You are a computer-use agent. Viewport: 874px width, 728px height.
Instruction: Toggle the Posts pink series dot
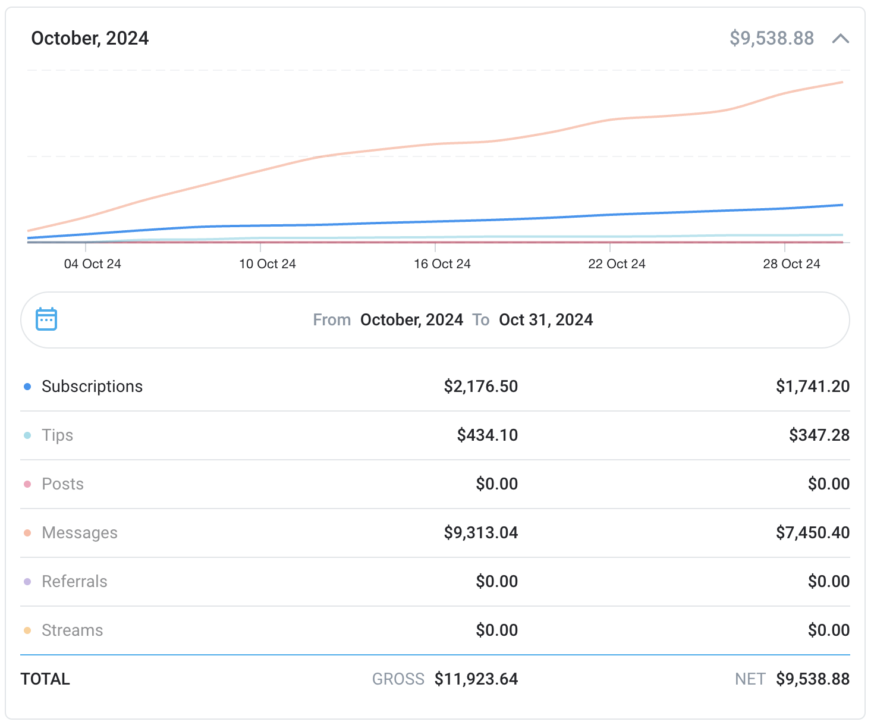[27, 484]
